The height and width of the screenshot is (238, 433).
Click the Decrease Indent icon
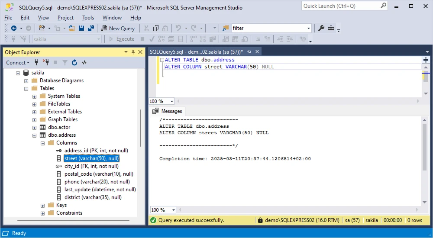point(280,39)
